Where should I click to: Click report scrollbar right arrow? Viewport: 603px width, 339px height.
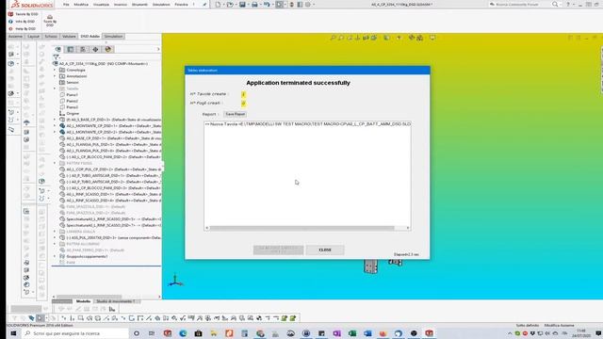pos(408,228)
